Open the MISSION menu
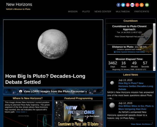The width and height of the screenshot is (157, 127). point(73,12)
